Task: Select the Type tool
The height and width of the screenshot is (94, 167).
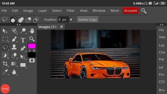Action: (23, 40)
